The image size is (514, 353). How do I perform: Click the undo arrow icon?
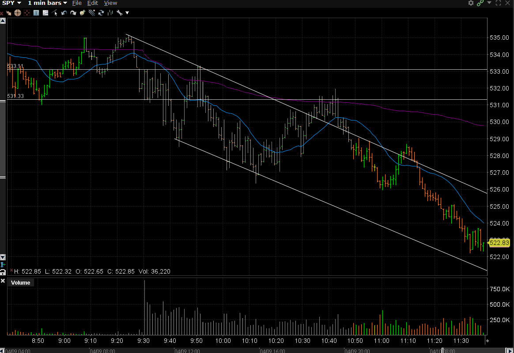64,13
